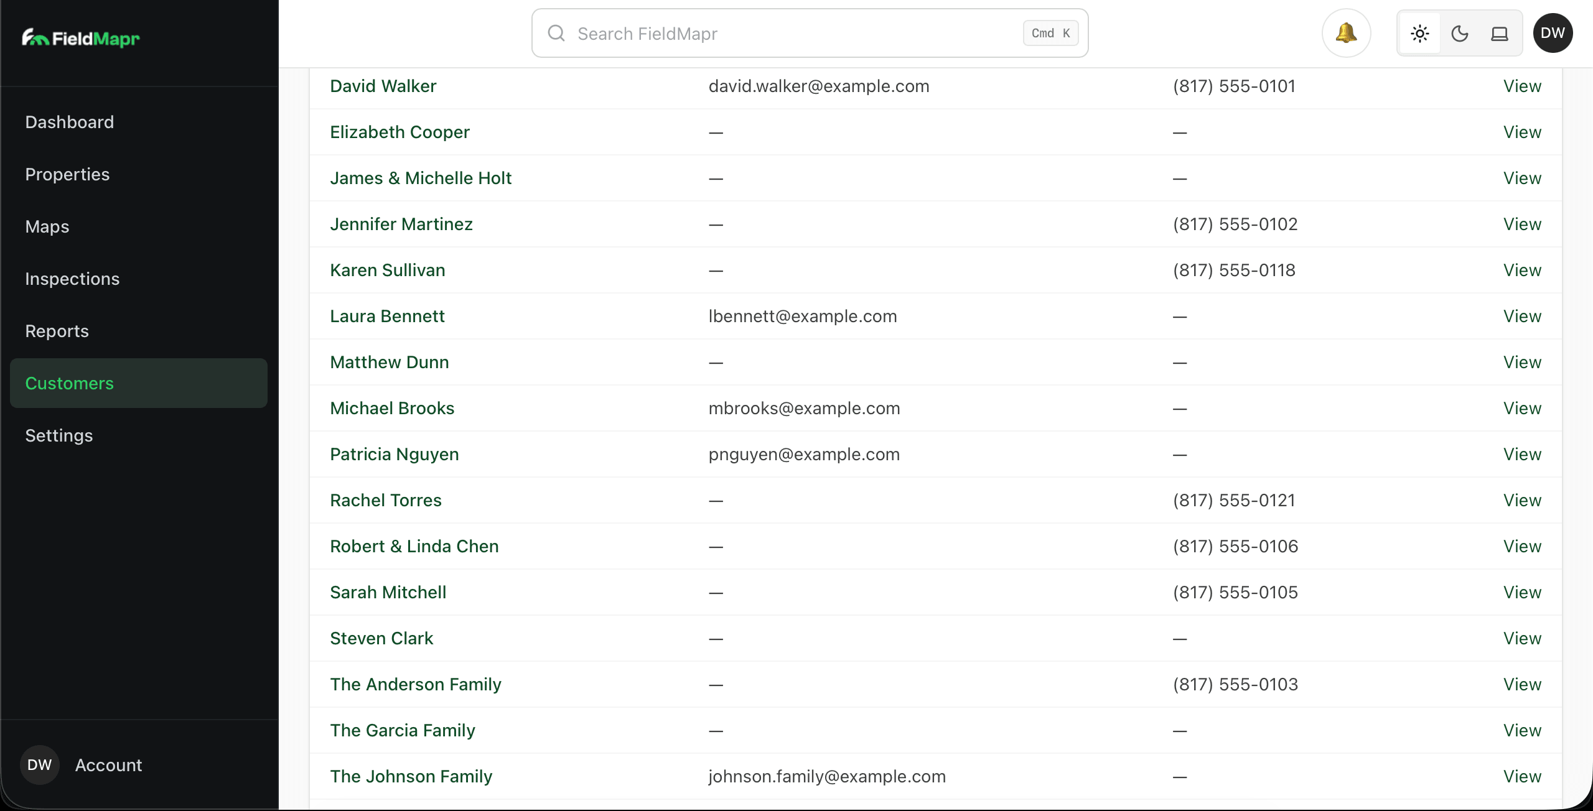Open Jennifer Martinez customer
The height and width of the screenshot is (811, 1593).
[x=401, y=224]
